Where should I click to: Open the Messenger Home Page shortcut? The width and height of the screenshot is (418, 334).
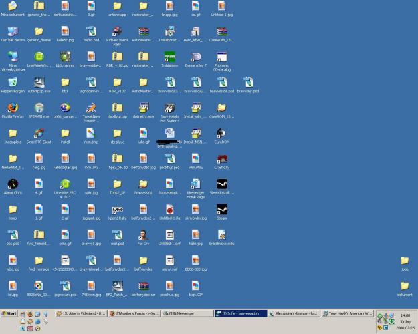click(195, 184)
